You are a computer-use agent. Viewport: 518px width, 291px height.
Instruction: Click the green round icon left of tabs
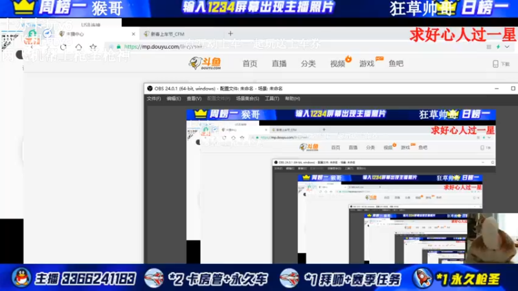click(x=32, y=34)
